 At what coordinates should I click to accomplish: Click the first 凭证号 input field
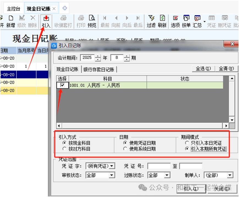pyautogui.click(x=159, y=166)
